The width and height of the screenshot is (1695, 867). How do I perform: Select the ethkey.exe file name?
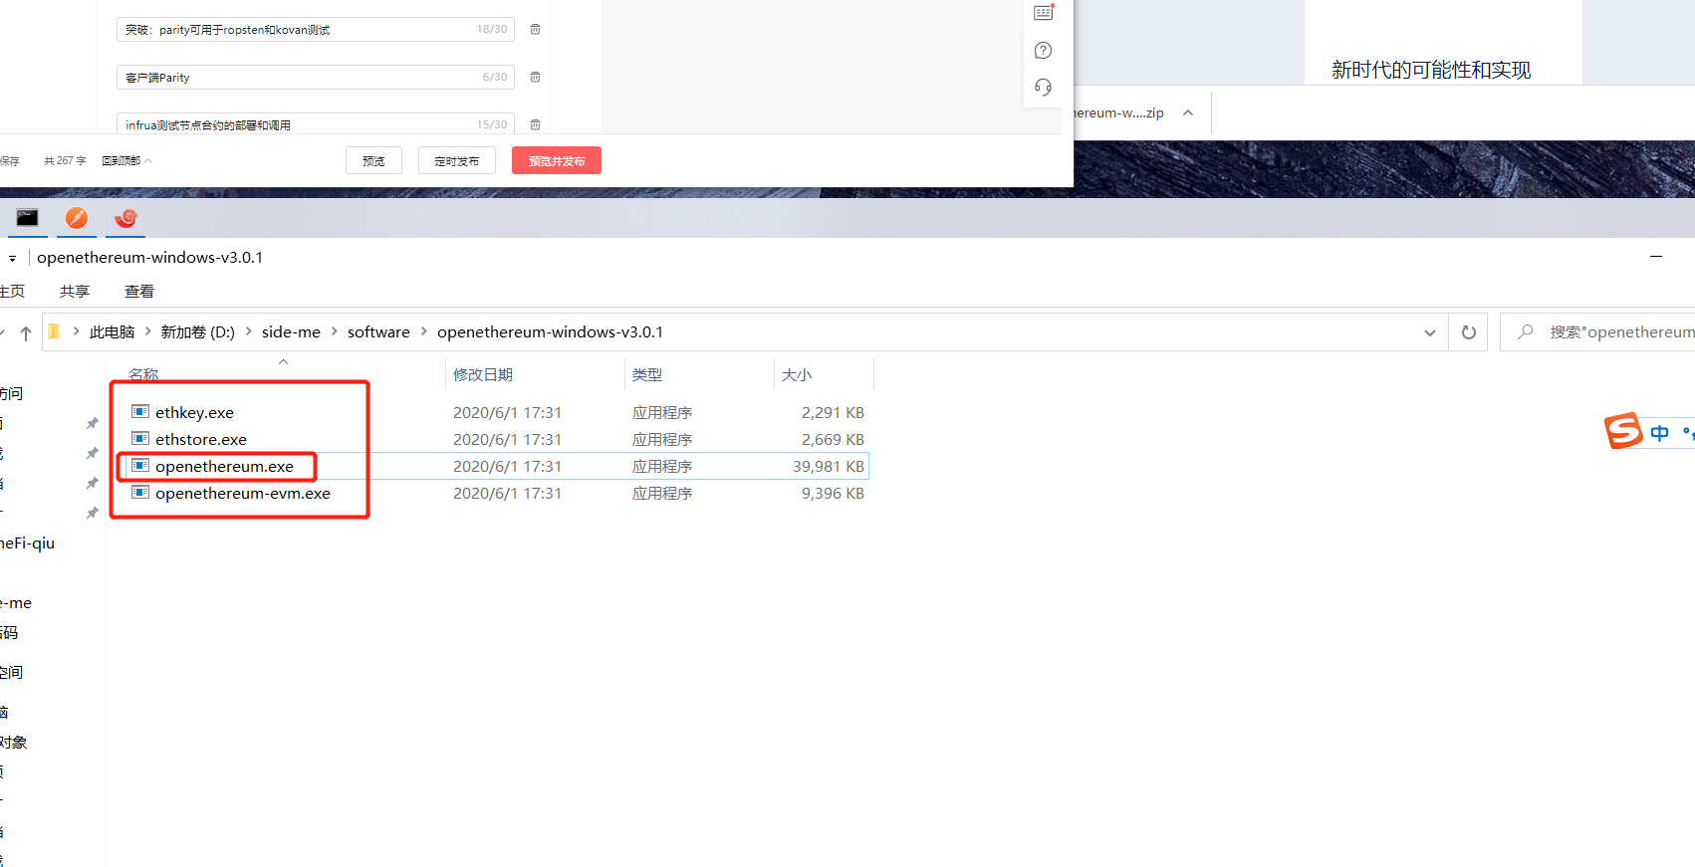(194, 412)
